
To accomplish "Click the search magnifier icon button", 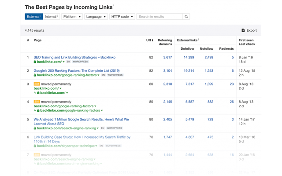I will [x=186, y=17].
